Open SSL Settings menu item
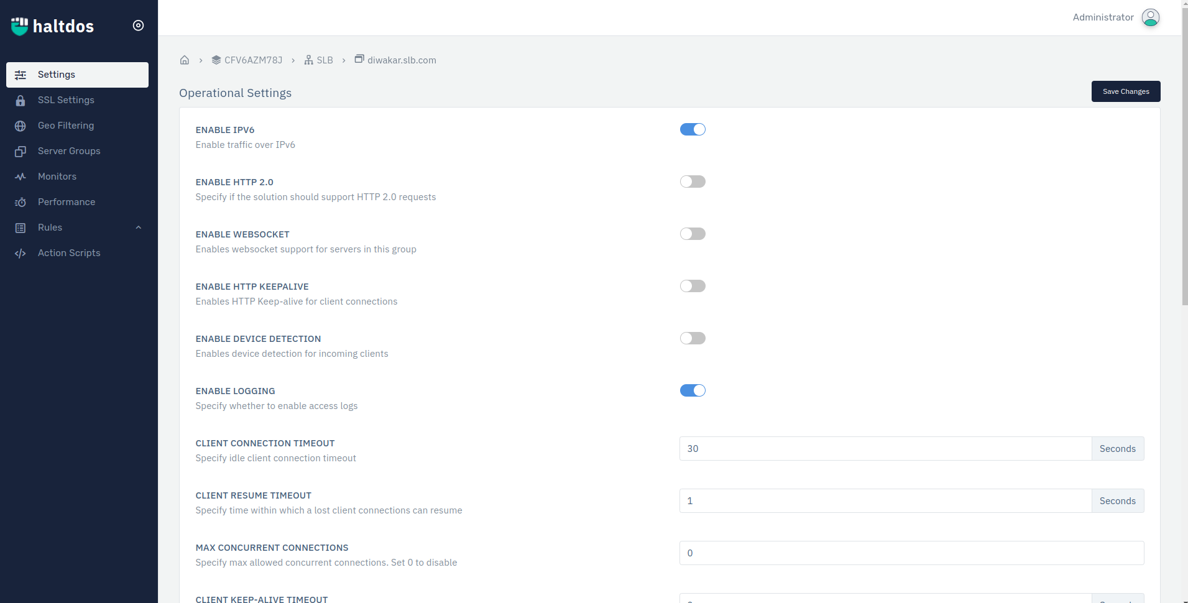This screenshot has height=603, width=1188. (77, 100)
